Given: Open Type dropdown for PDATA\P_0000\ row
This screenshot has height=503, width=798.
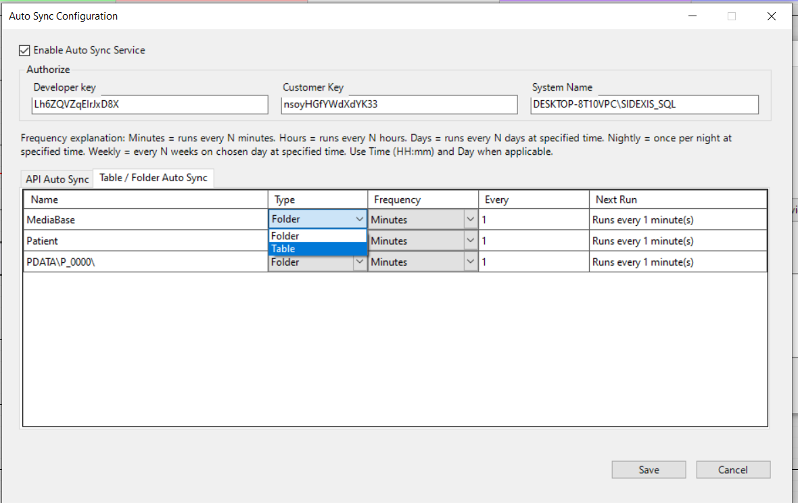Looking at the screenshot, I should pyautogui.click(x=359, y=262).
